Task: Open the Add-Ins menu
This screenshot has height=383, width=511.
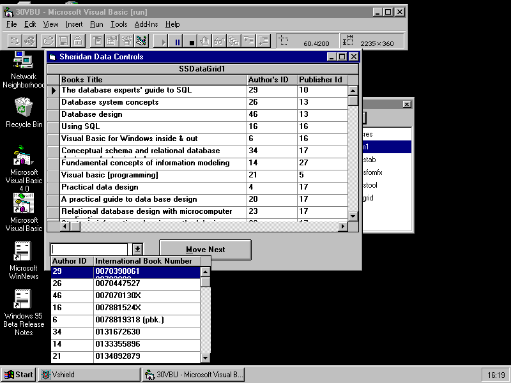Action: (146, 24)
